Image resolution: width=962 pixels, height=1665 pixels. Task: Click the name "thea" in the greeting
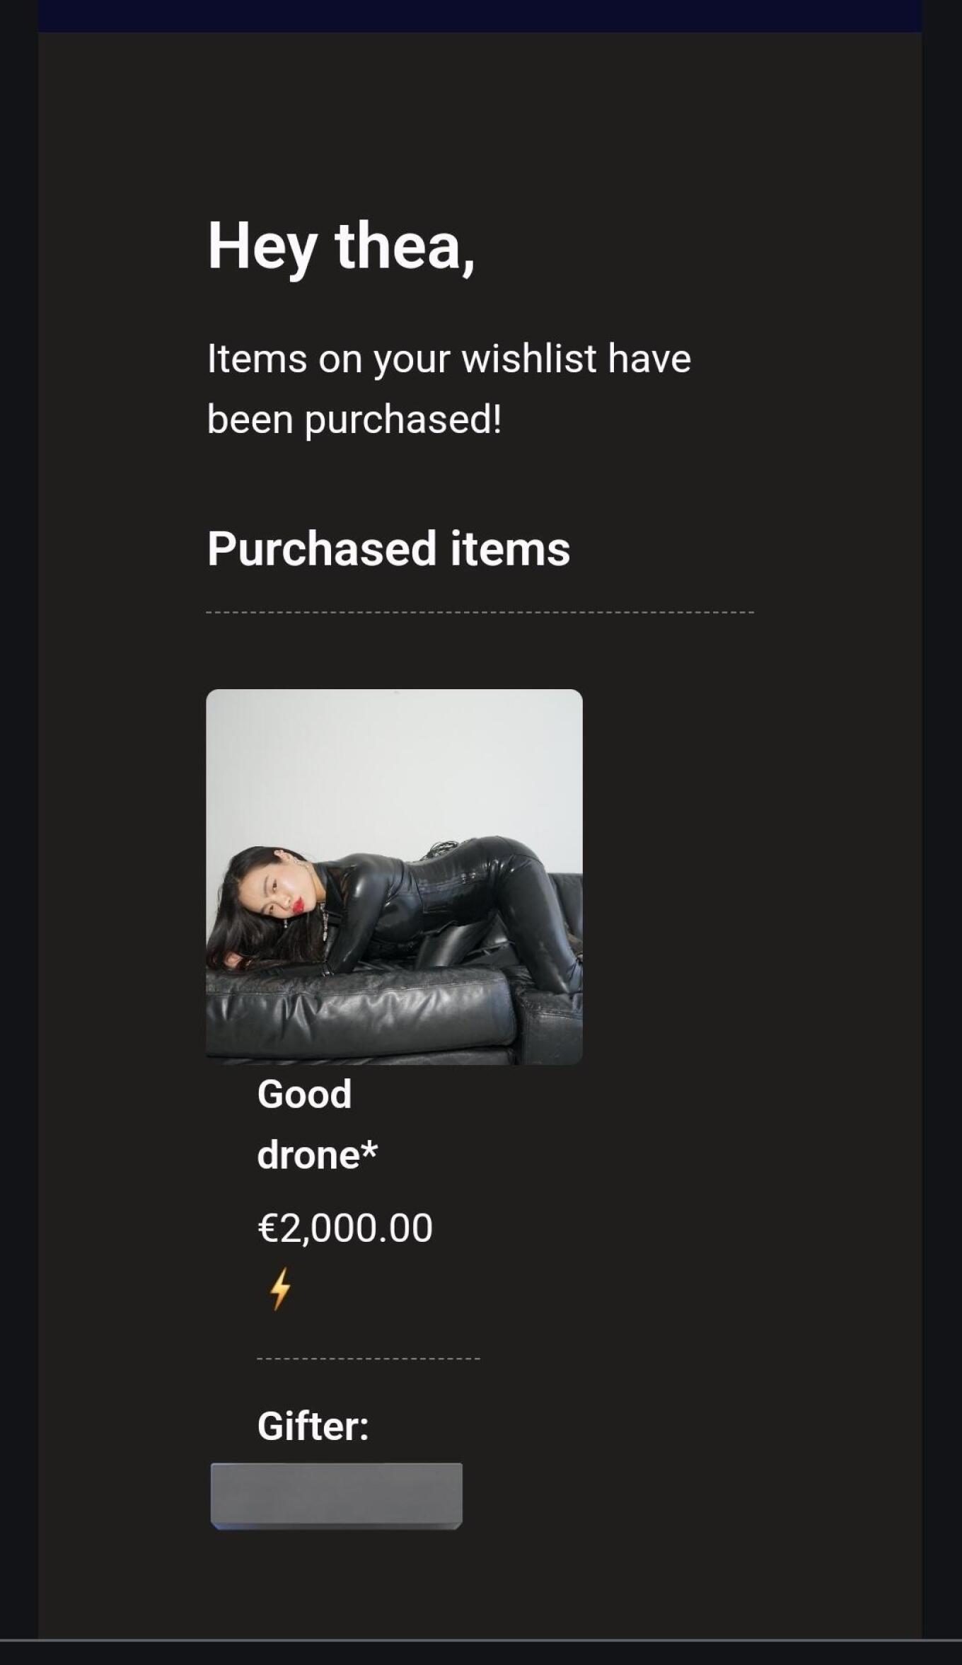click(403, 246)
